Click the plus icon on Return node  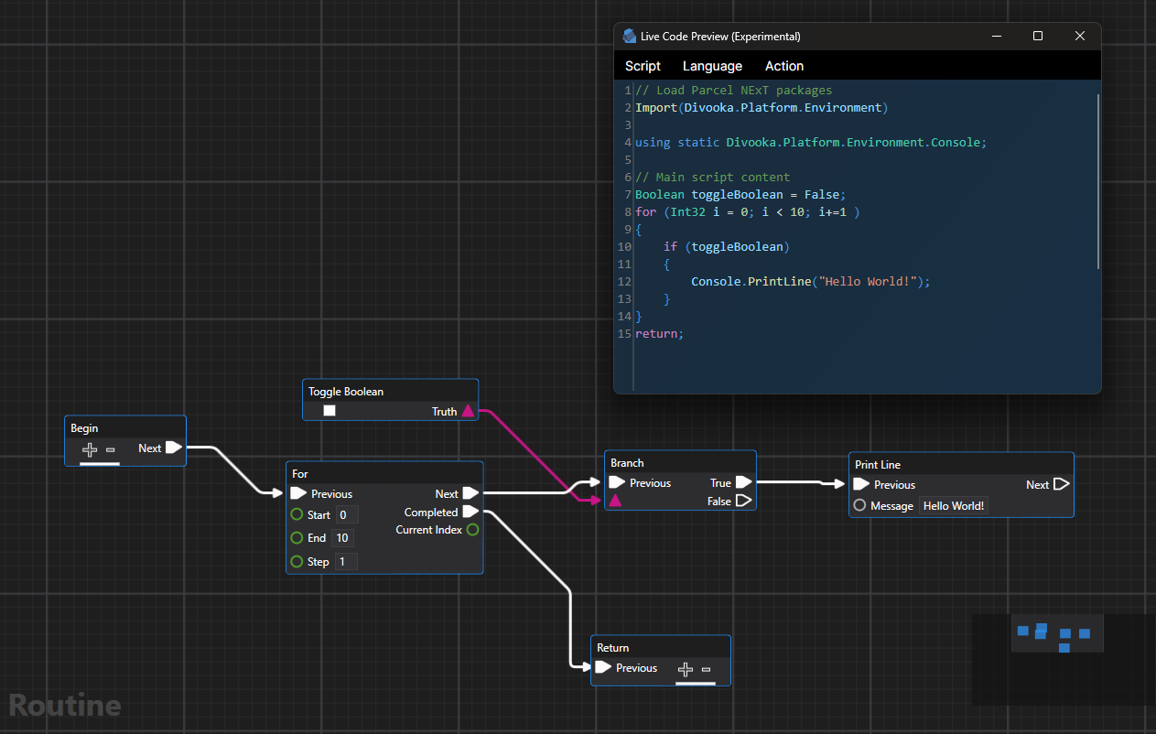pos(686,670)
